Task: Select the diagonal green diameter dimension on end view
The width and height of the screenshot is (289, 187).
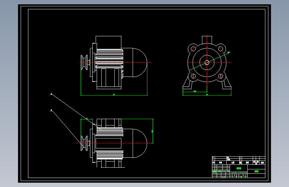Action: click(209, 61)
